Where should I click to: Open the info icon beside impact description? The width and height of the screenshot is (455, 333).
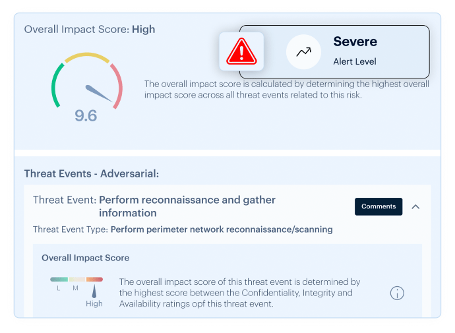397,293
